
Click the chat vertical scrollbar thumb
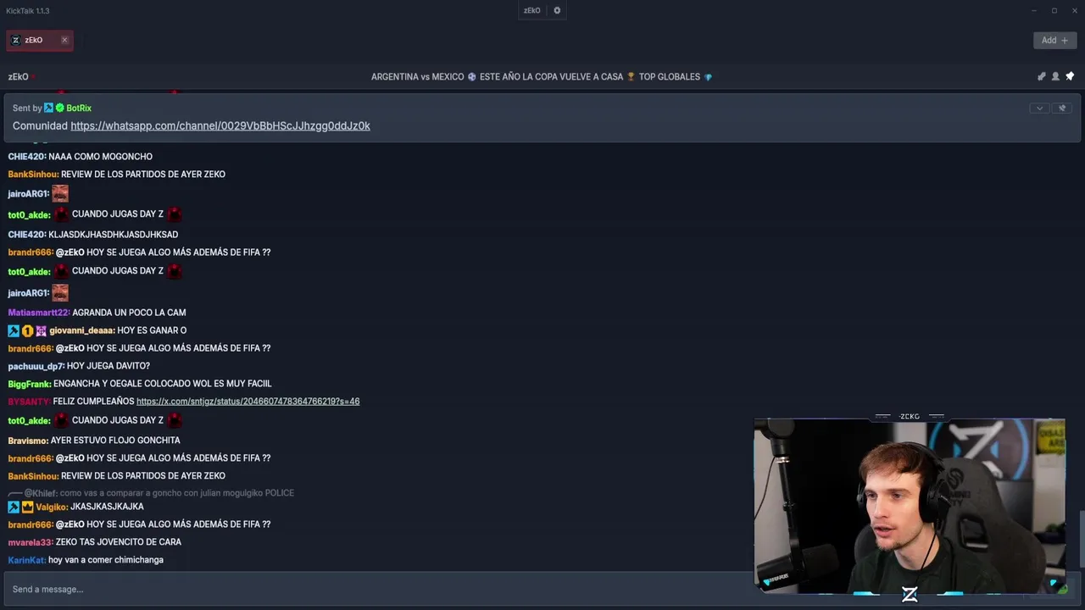[1082, 541]
